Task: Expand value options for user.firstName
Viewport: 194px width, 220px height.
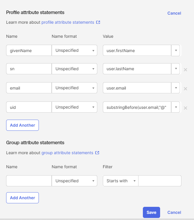Action: point(176,51)
